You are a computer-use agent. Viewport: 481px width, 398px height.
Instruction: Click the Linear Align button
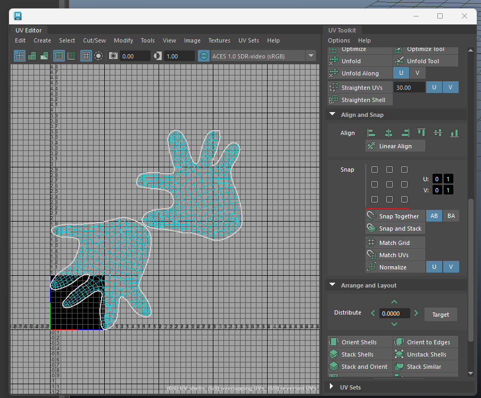coord(395,146)
